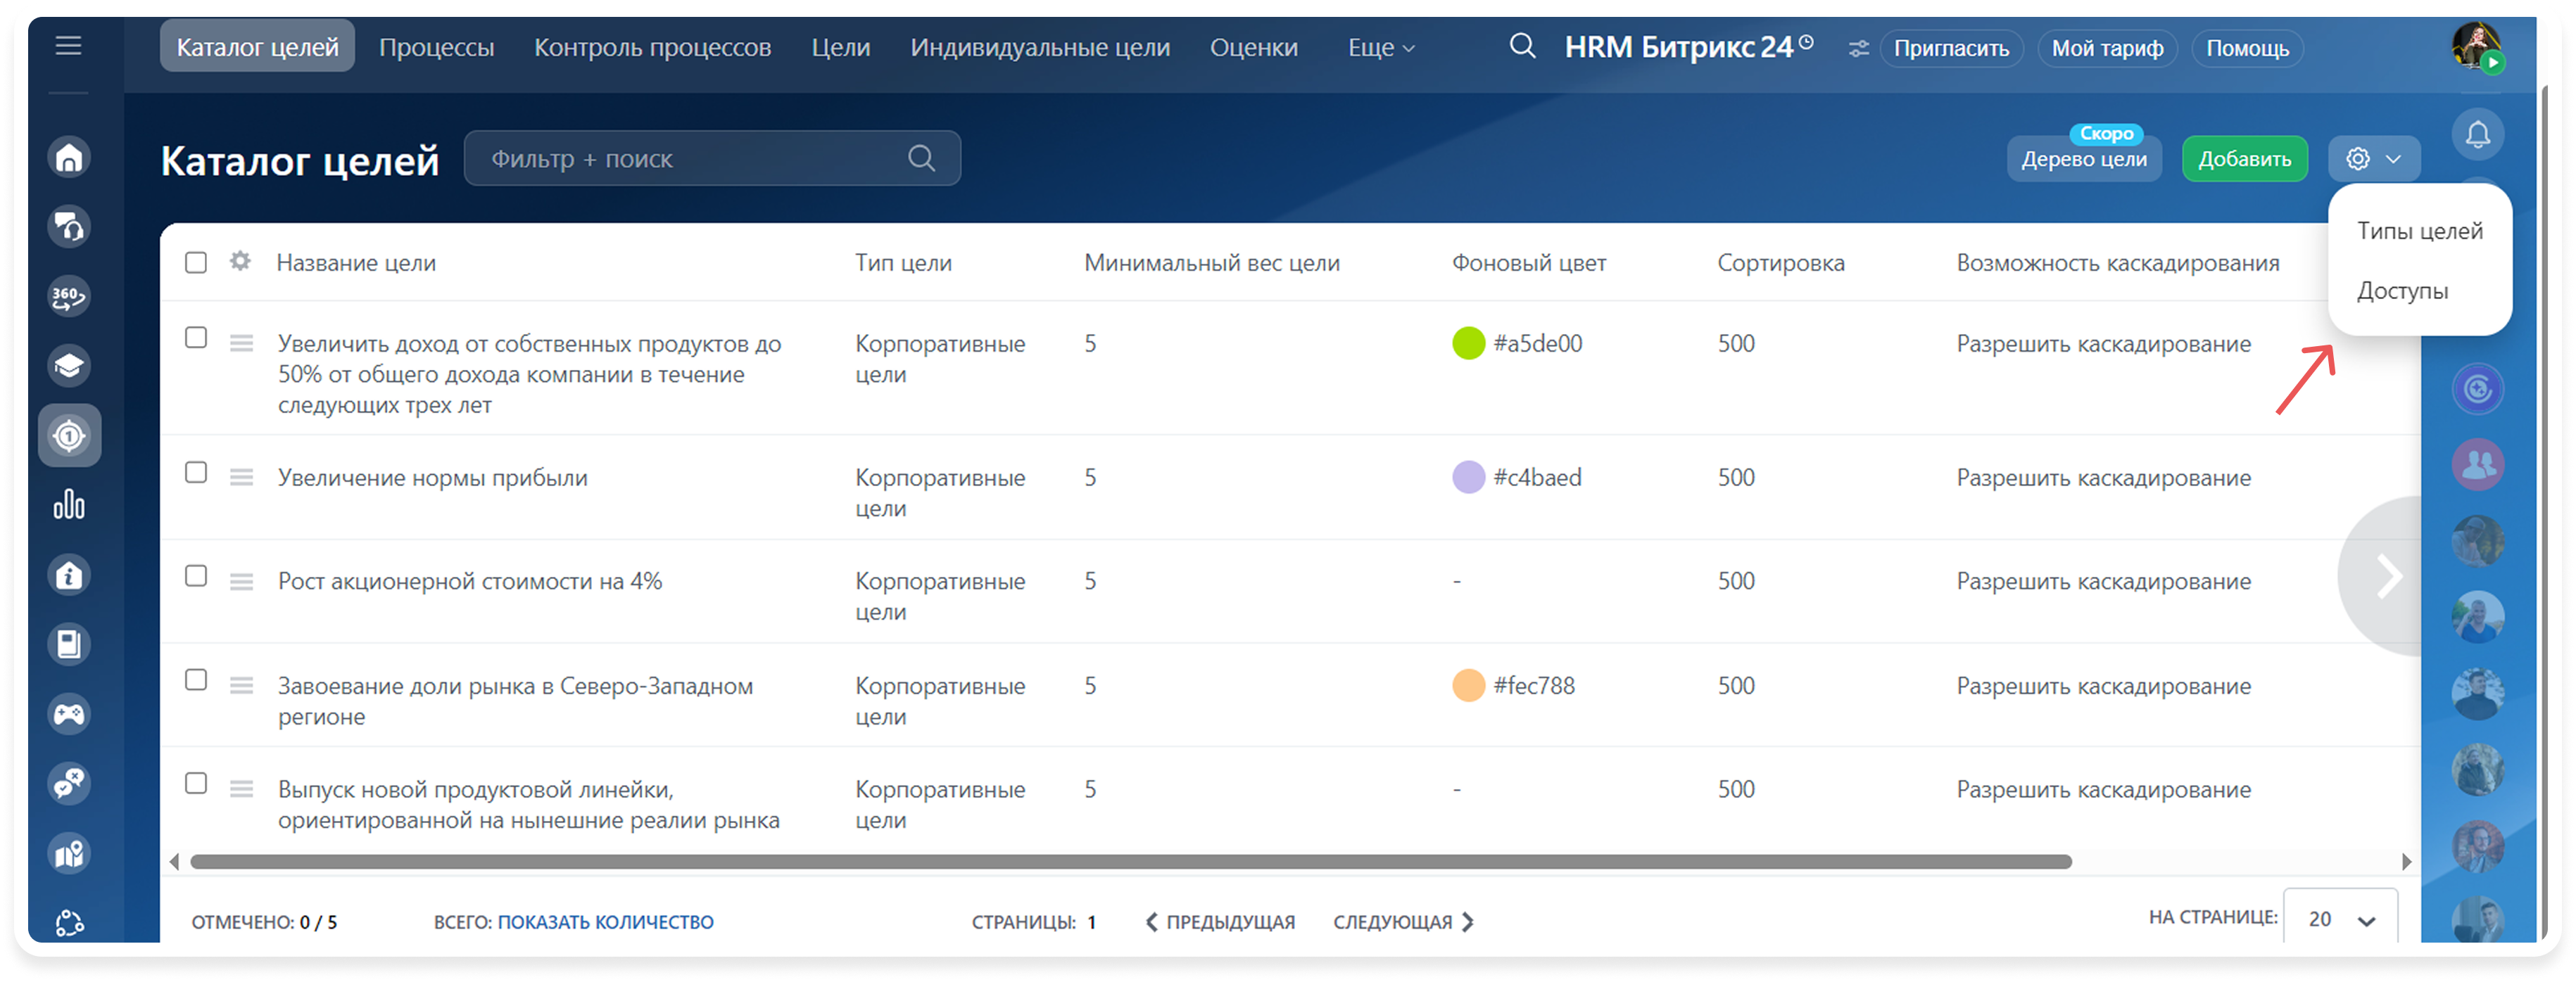2576x982 pixels.
Task: Open the 360 review sidebar icon
Action: point(69,297)
